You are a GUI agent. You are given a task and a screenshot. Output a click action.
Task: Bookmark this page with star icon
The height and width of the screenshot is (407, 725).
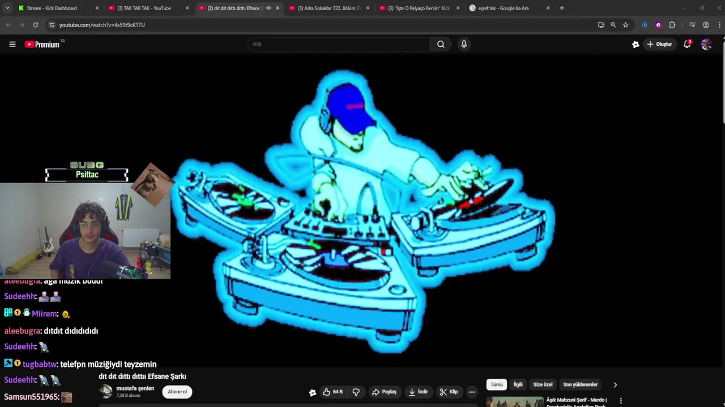[x=626, y=25]
